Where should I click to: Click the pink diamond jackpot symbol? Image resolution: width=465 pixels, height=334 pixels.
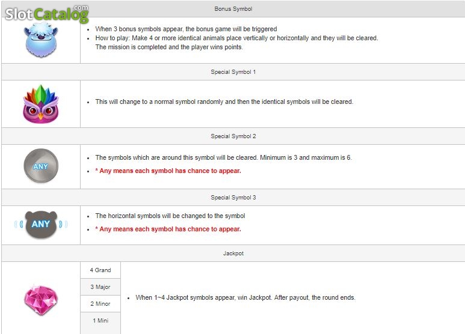41,300
